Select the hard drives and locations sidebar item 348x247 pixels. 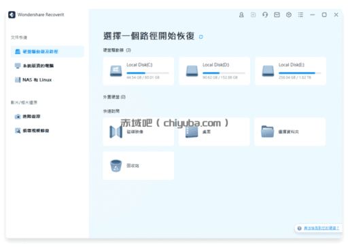click(48, 52)
